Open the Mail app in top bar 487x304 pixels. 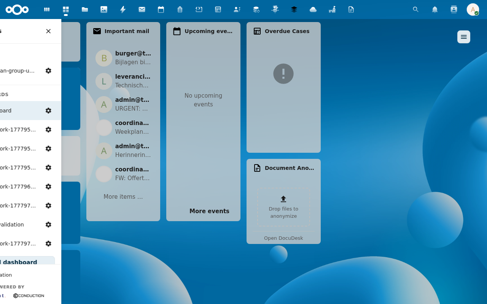(142, 9)
